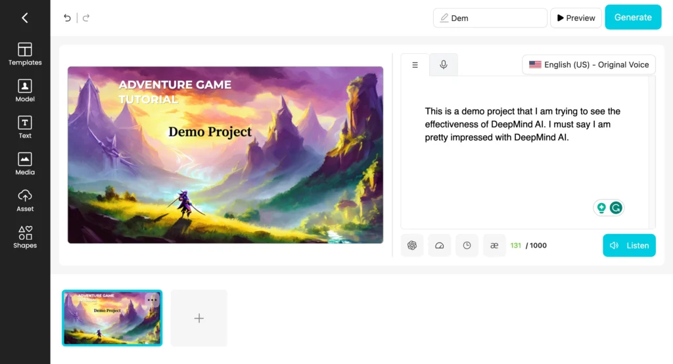Viewport: 673px width, 364px height.
Task: Open the English (US) voice selector
Action: click(x=588, y=65)
